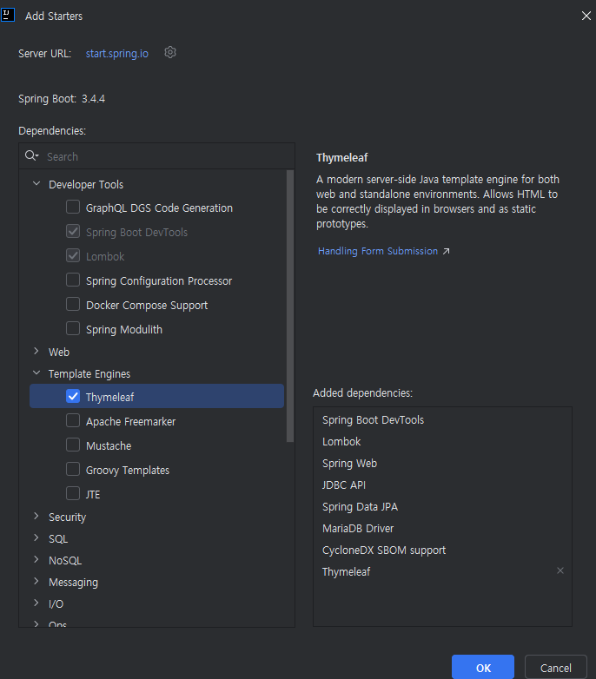Expand the Security category

click(36, 516)
